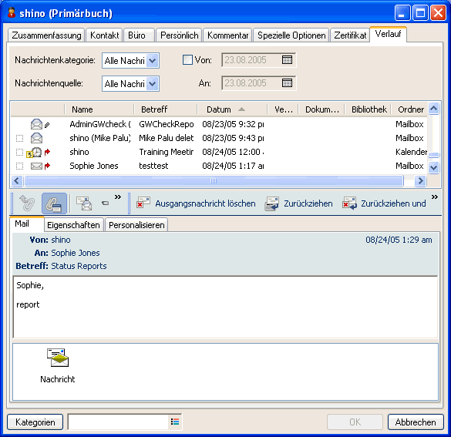This screenshot has height=437, width=451.
Task: Select 'Training Meetir' subject cell
Action: point(167,152)
